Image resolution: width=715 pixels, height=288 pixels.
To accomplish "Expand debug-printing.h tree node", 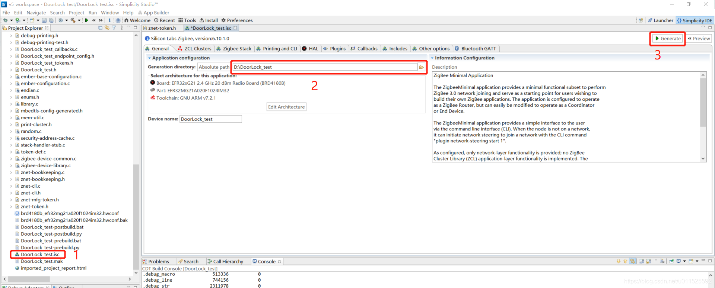I will 11,36.
